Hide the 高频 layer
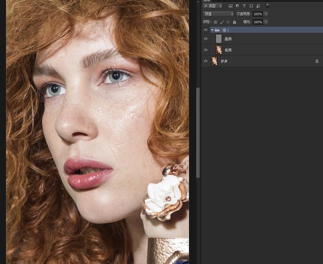The image size is (323, 264). [205, 39]
